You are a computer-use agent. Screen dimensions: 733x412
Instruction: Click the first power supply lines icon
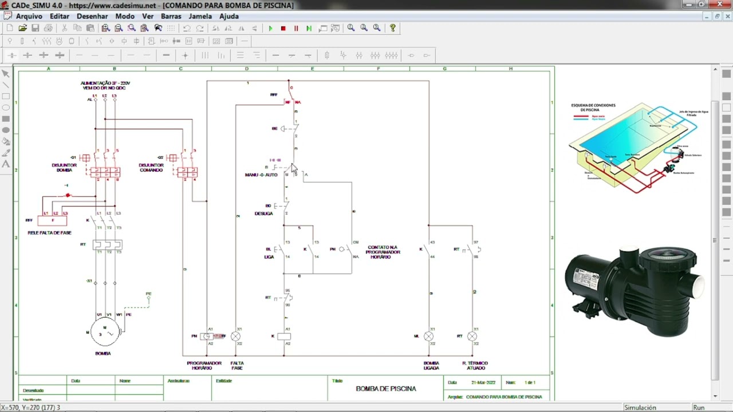[11, 56]
